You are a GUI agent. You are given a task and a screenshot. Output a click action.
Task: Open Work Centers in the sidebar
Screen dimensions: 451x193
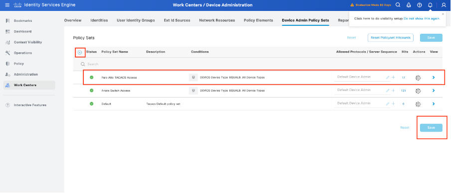29,85
